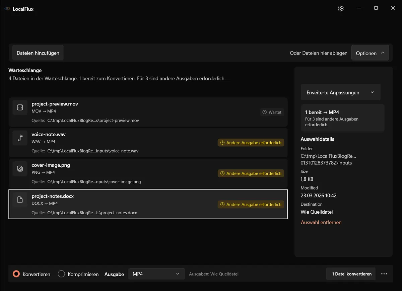Click the Auswahldetails heading
Viewport: 402px width, 291px height.
pos(318,139)
